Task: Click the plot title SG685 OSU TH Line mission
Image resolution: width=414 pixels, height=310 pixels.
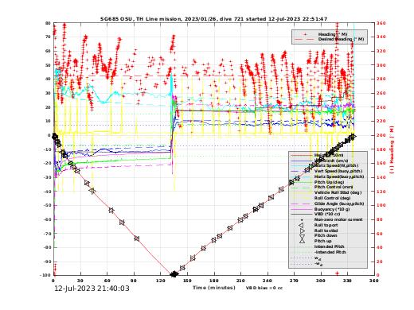Action: click(x=213, y=19)
